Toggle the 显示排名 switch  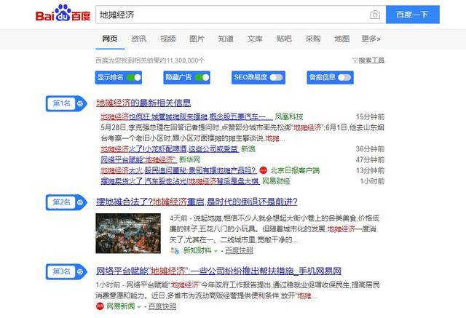click(133, 77)
